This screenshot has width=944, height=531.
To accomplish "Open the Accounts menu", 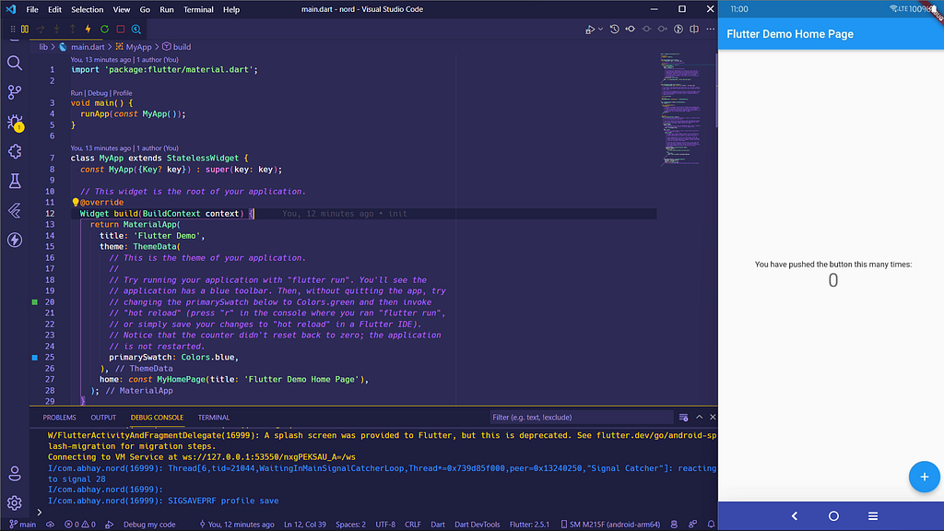I will [15, 474].
